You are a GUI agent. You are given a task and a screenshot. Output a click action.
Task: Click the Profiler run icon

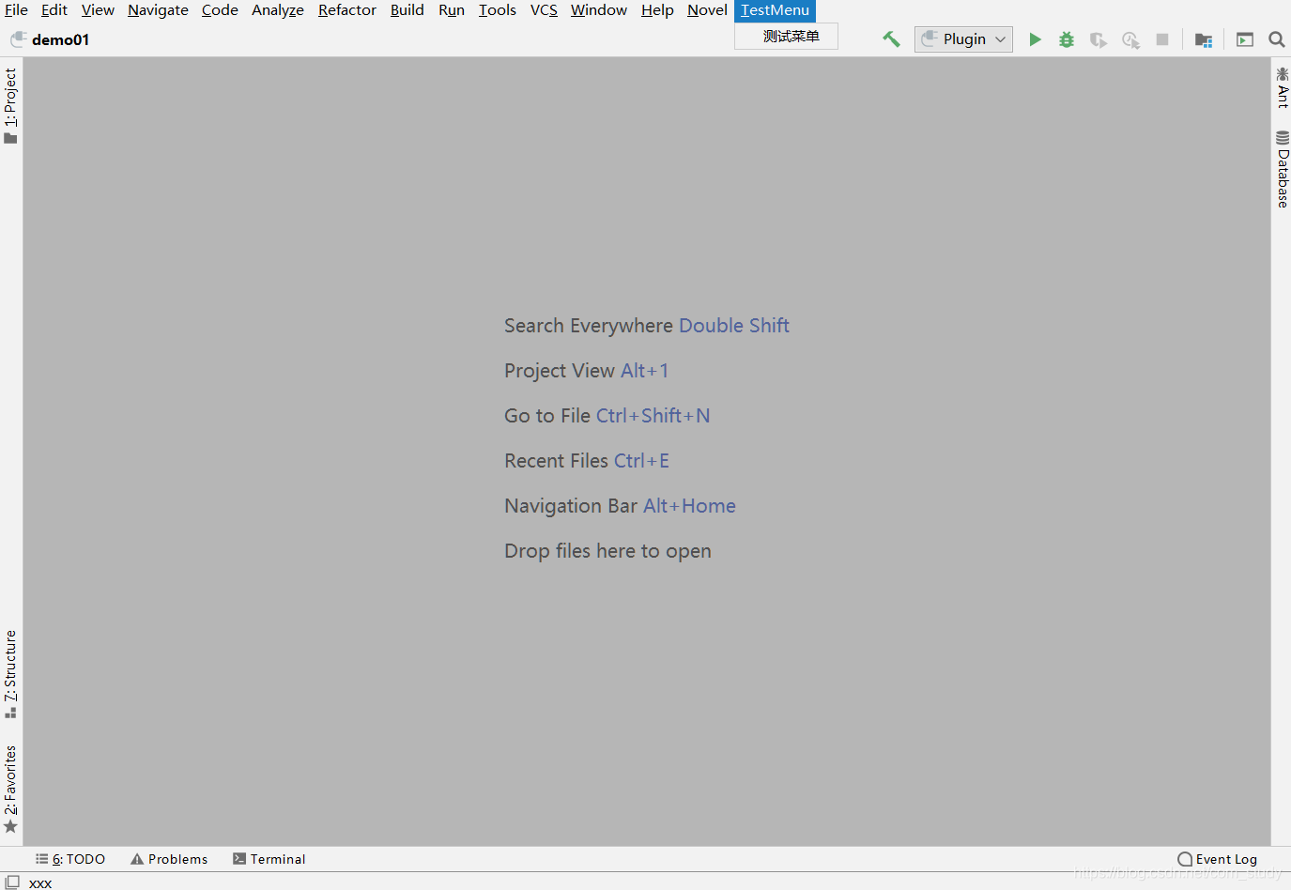pos(1130,39)
